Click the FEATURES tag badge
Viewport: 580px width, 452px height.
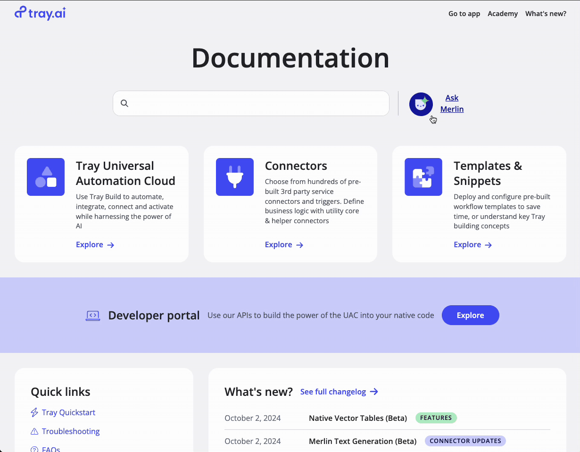436,418
